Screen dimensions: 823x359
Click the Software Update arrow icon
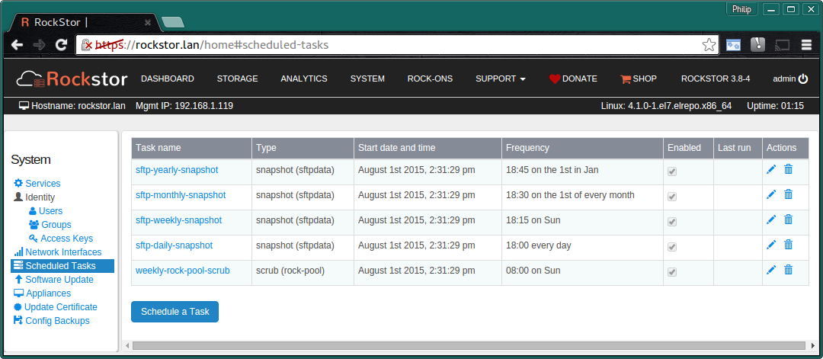click(18, 279)
